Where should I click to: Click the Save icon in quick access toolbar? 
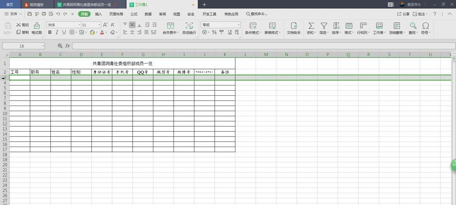click(30, 14)
